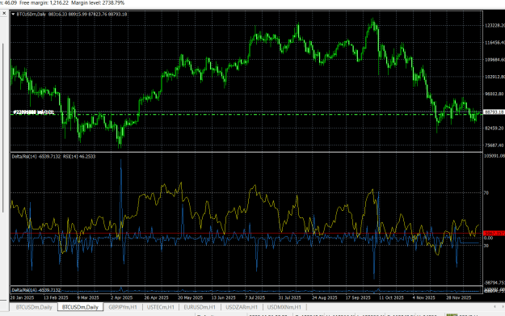Click the 0.00 indicator scale label
Screen dimensions: 505x316
(x=489, y=238)
